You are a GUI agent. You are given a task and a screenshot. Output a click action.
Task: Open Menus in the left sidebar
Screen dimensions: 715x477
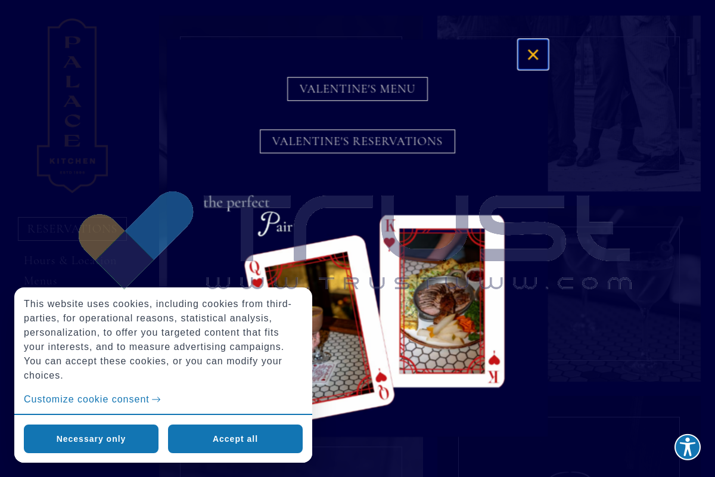tap(41, 281)
